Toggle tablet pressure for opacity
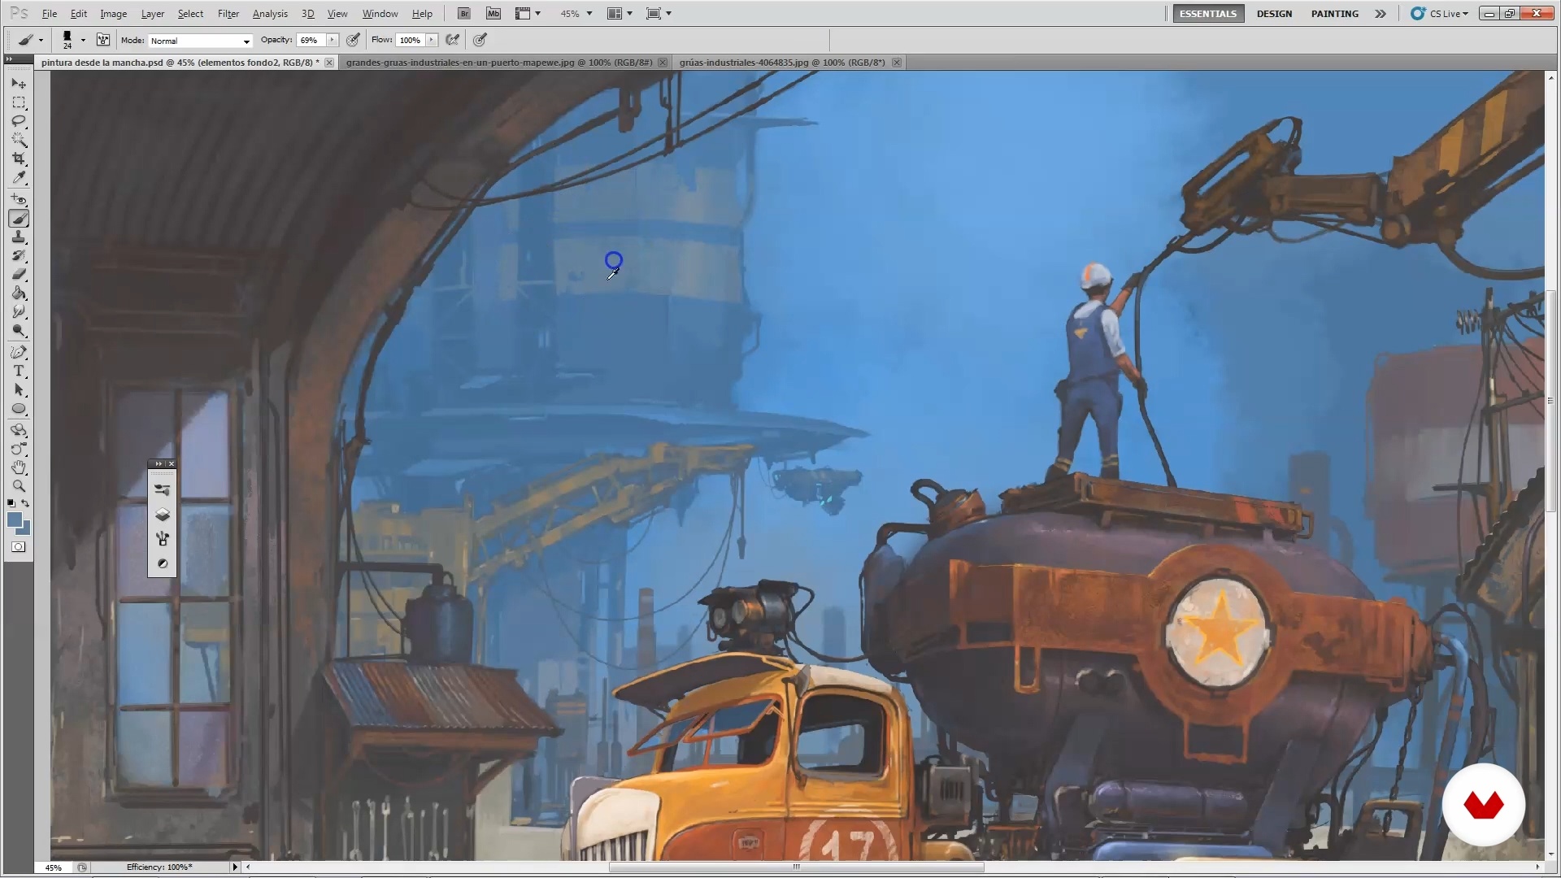 [353, 40]
